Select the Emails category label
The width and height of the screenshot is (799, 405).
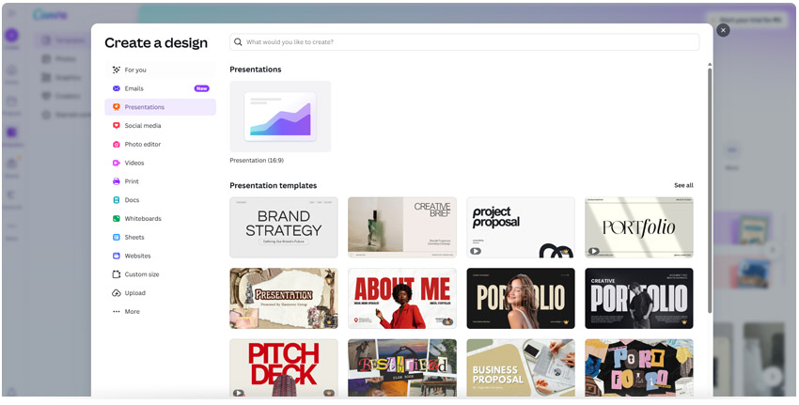point(134,88)
